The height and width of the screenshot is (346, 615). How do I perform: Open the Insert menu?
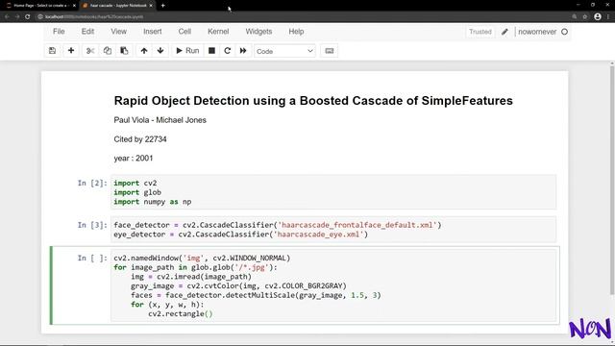pos(152,32)
